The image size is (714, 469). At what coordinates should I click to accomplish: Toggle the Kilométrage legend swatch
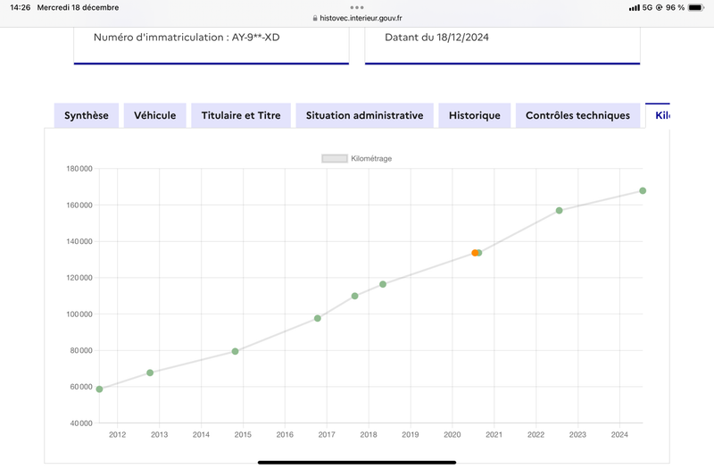coord(335,159)
